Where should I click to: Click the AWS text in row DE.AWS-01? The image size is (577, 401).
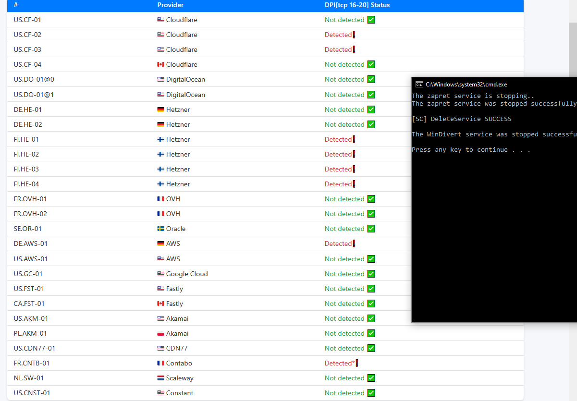coord(173,243)
